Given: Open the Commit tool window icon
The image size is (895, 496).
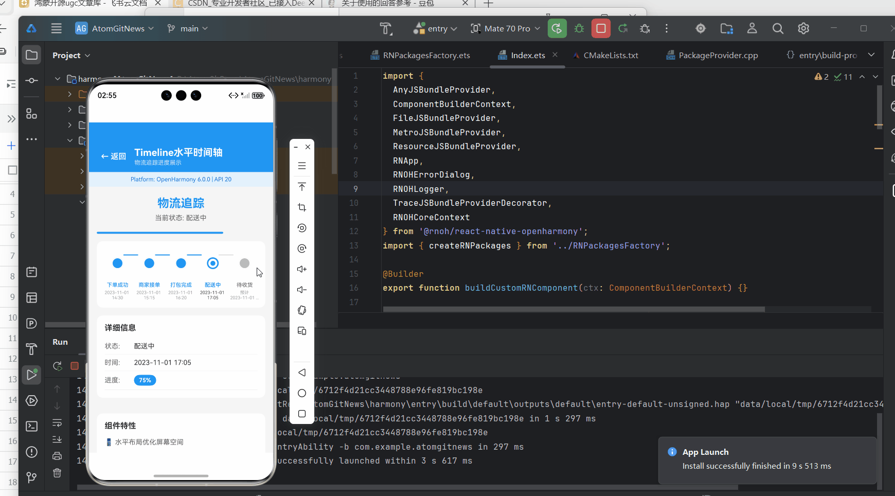Looking at the screenshot, I should click(31, 81).
